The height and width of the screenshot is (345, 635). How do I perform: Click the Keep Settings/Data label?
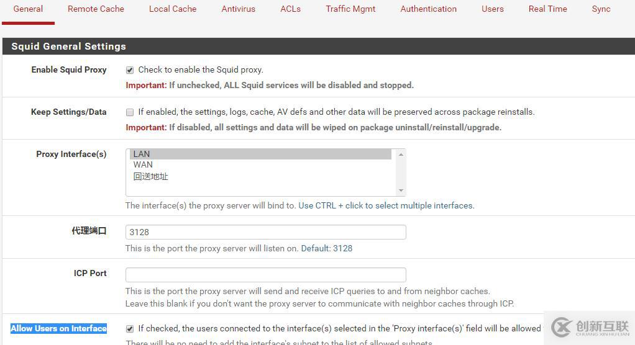pyautogui.click(x=69, y=112)
